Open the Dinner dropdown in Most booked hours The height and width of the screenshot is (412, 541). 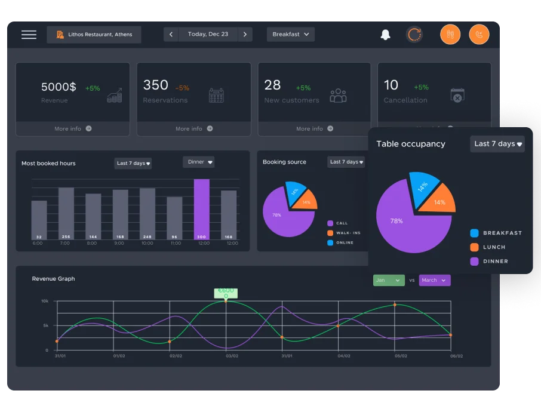point(199,162)
